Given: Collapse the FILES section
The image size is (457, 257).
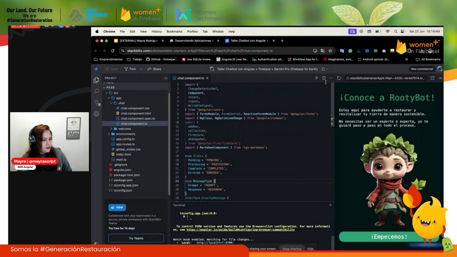Looking at the screenshot, I should point(104,87).
